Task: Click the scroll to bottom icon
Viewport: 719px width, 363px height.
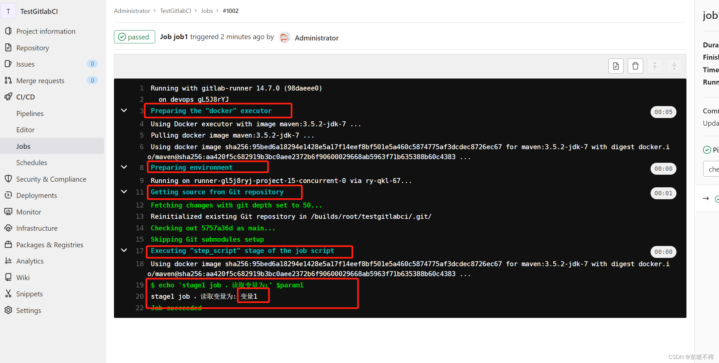Action: [674, 66]
